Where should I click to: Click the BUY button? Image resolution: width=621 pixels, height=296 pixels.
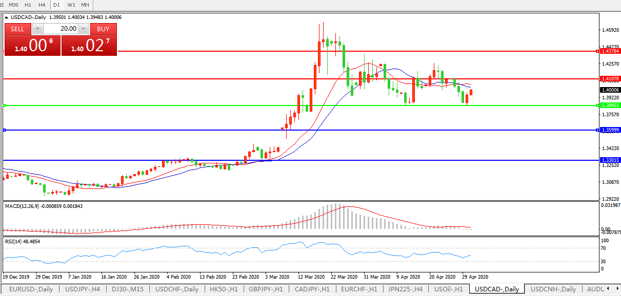point(103,29)
